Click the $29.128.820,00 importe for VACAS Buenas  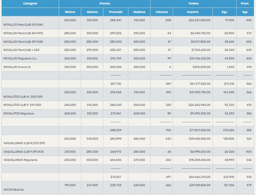pos(200,185)
